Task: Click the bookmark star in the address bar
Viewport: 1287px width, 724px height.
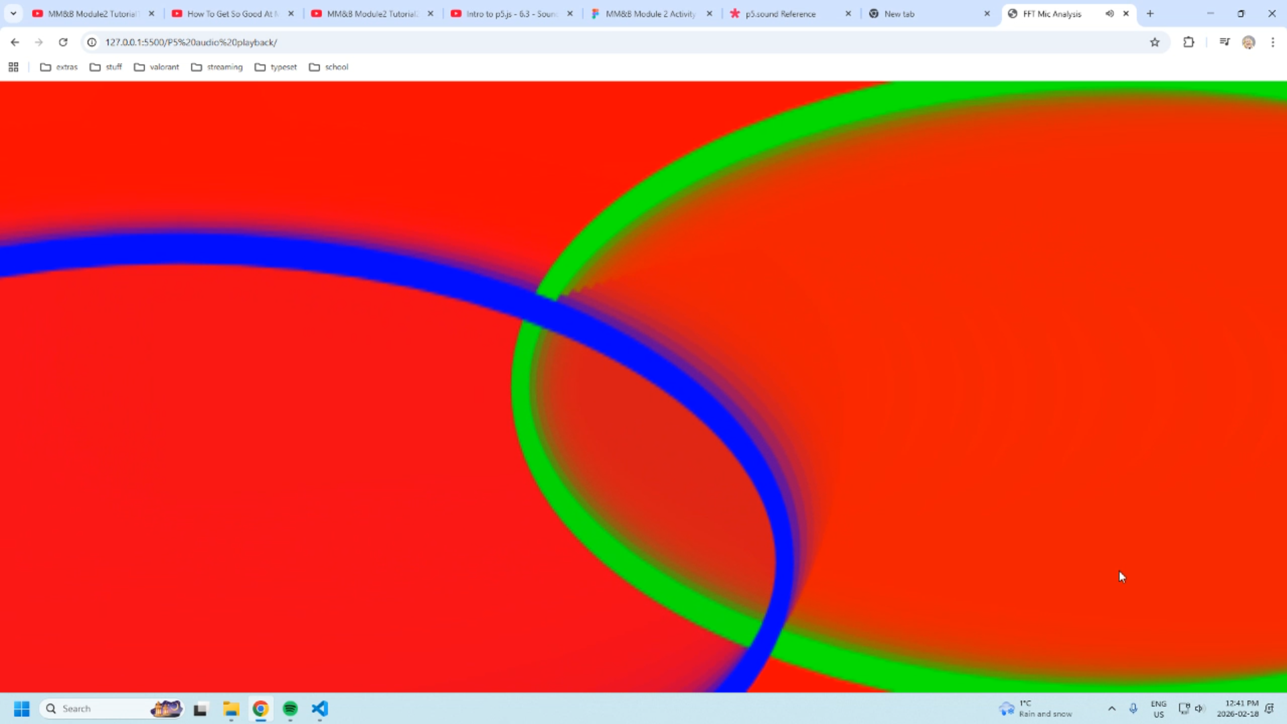Action: coord(1156,42)
